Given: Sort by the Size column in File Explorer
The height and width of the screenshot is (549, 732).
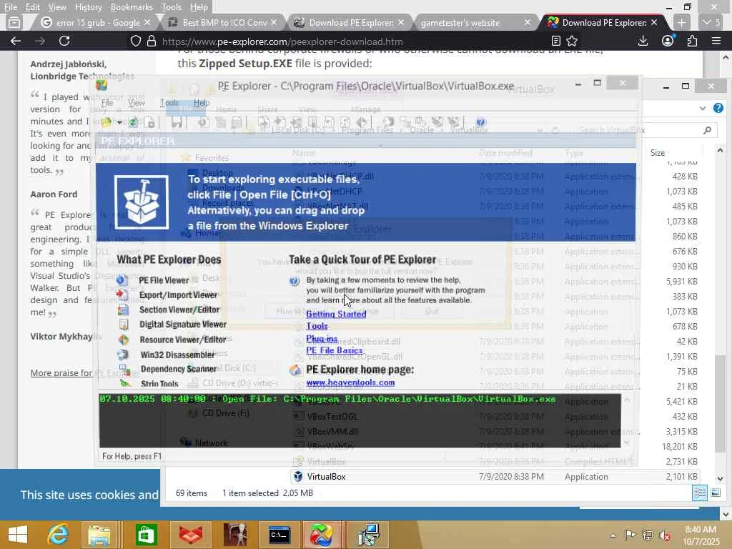Looking at the screenshot, I should tap(658, 153).
